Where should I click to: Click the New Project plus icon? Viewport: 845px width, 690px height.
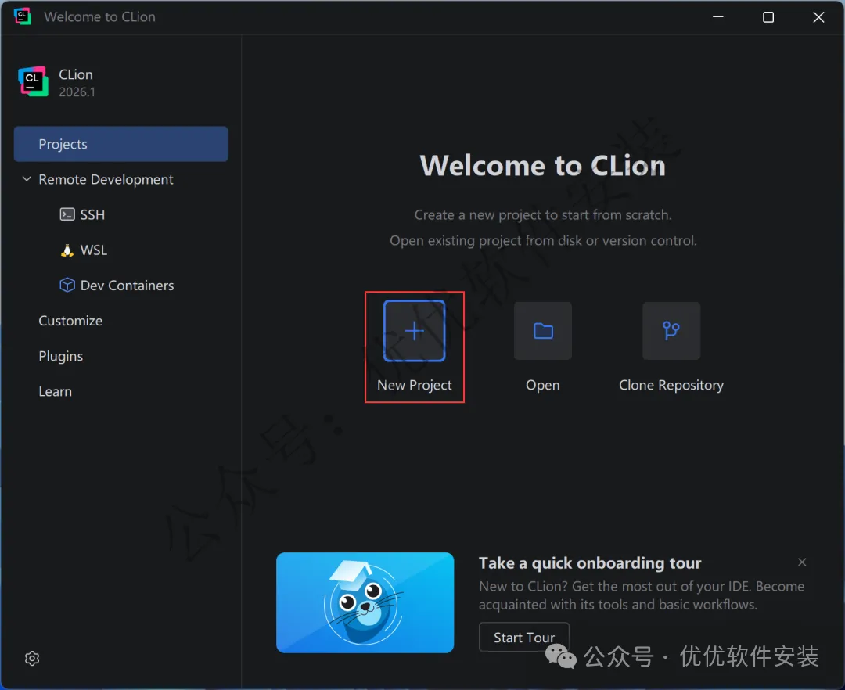(x=414, y=331)
